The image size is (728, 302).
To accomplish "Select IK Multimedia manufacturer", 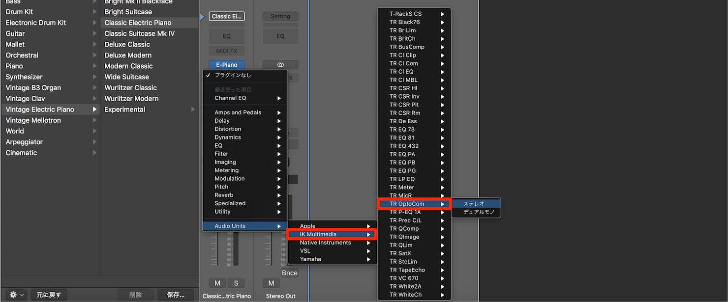I will tap(332, 234).
